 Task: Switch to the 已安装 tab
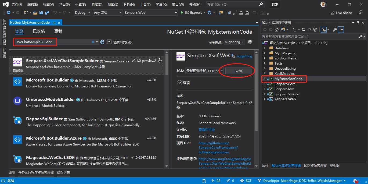click(39, 31)
